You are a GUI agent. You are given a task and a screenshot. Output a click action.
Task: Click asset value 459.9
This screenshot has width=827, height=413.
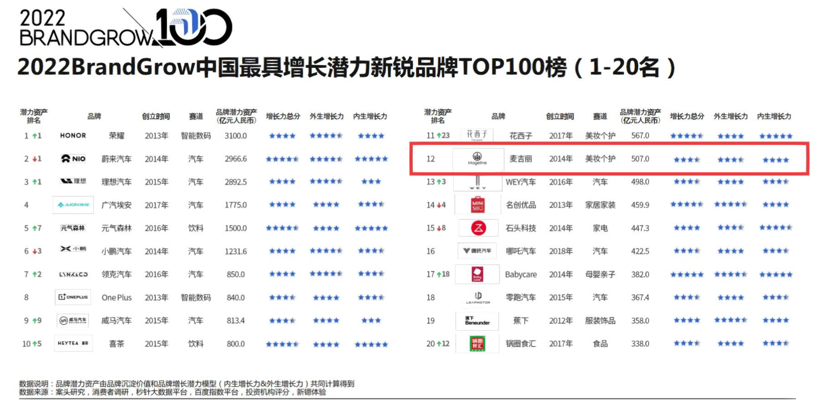640,205
